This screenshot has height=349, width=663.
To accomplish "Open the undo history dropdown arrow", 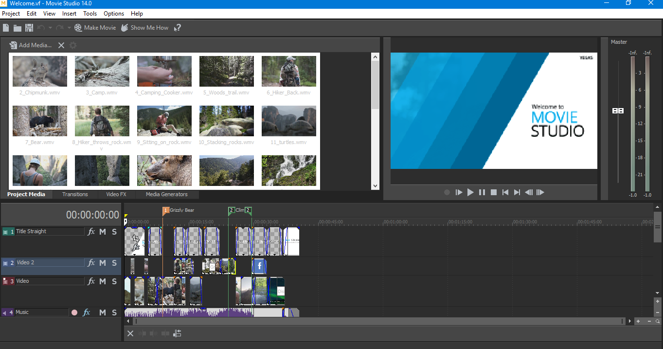I will pos(50,28).
